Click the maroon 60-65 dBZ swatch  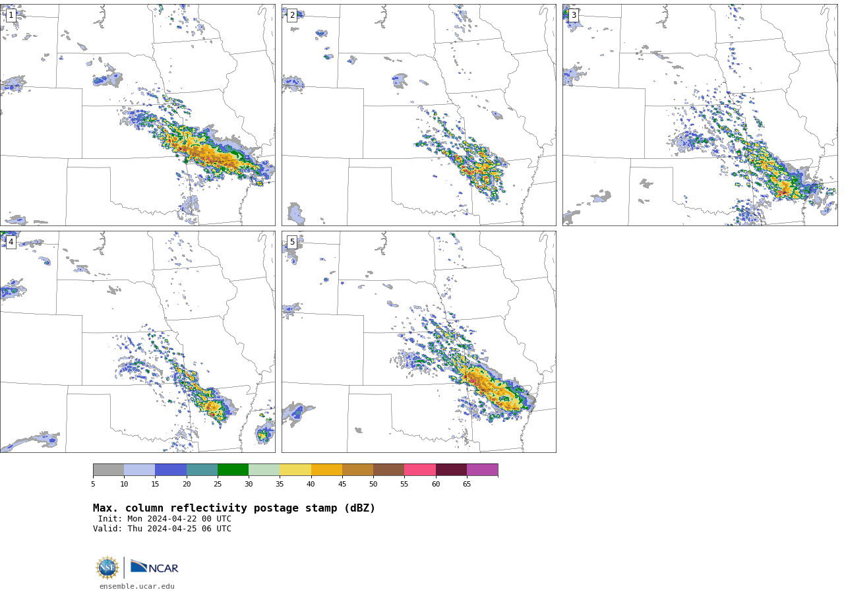451,470
